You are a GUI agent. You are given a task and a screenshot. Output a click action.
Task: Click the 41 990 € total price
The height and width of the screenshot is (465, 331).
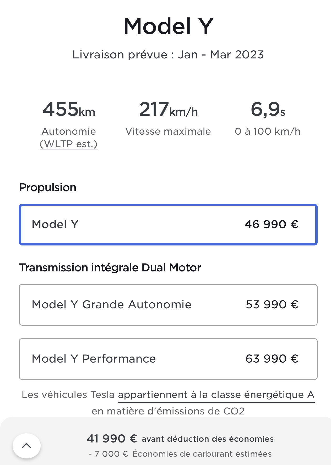click(112, 439)
